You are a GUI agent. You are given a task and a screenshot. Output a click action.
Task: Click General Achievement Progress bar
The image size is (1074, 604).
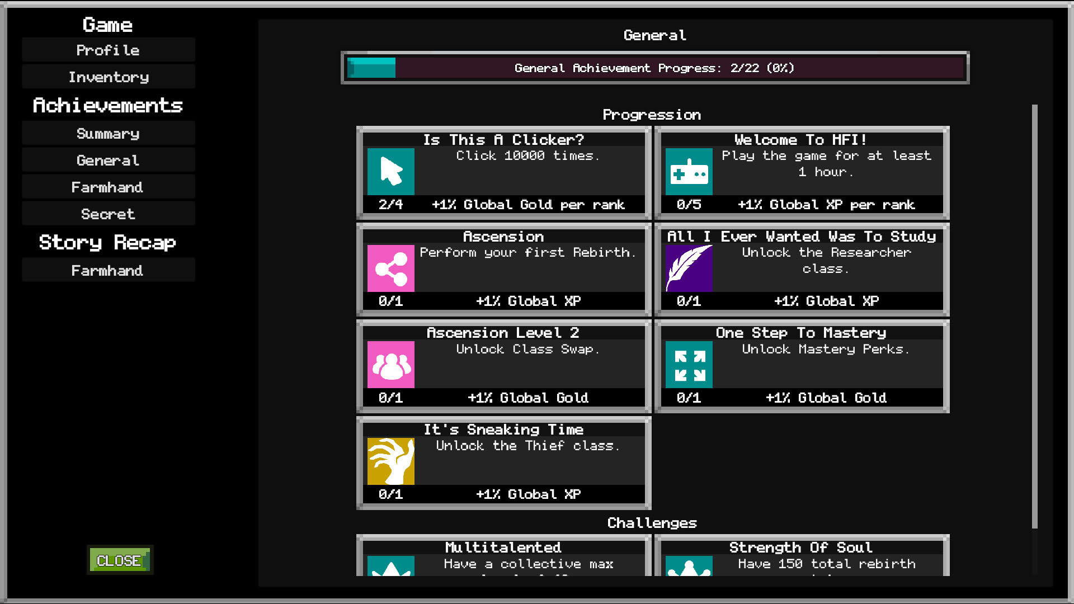pyautogui.click(x=655, y=68)
